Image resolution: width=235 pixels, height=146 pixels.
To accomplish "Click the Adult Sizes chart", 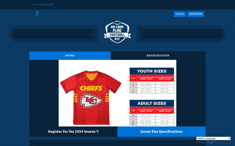I will click(x=152, y=113).
